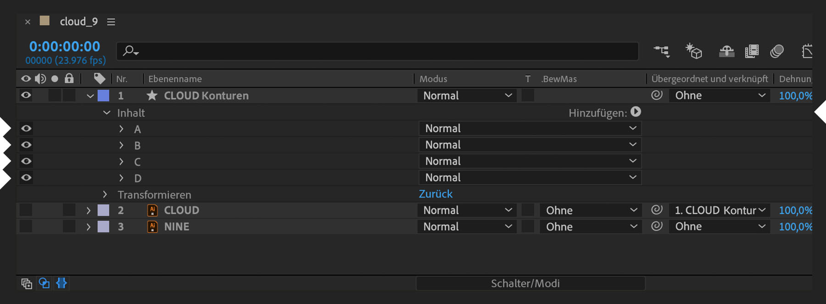Toggle visibility of shape group A

click(x=26, y=128)
